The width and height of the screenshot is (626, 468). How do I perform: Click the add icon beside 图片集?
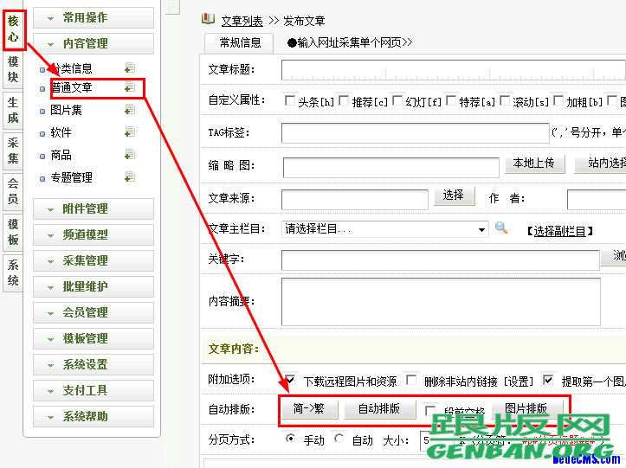click(129, 109)
